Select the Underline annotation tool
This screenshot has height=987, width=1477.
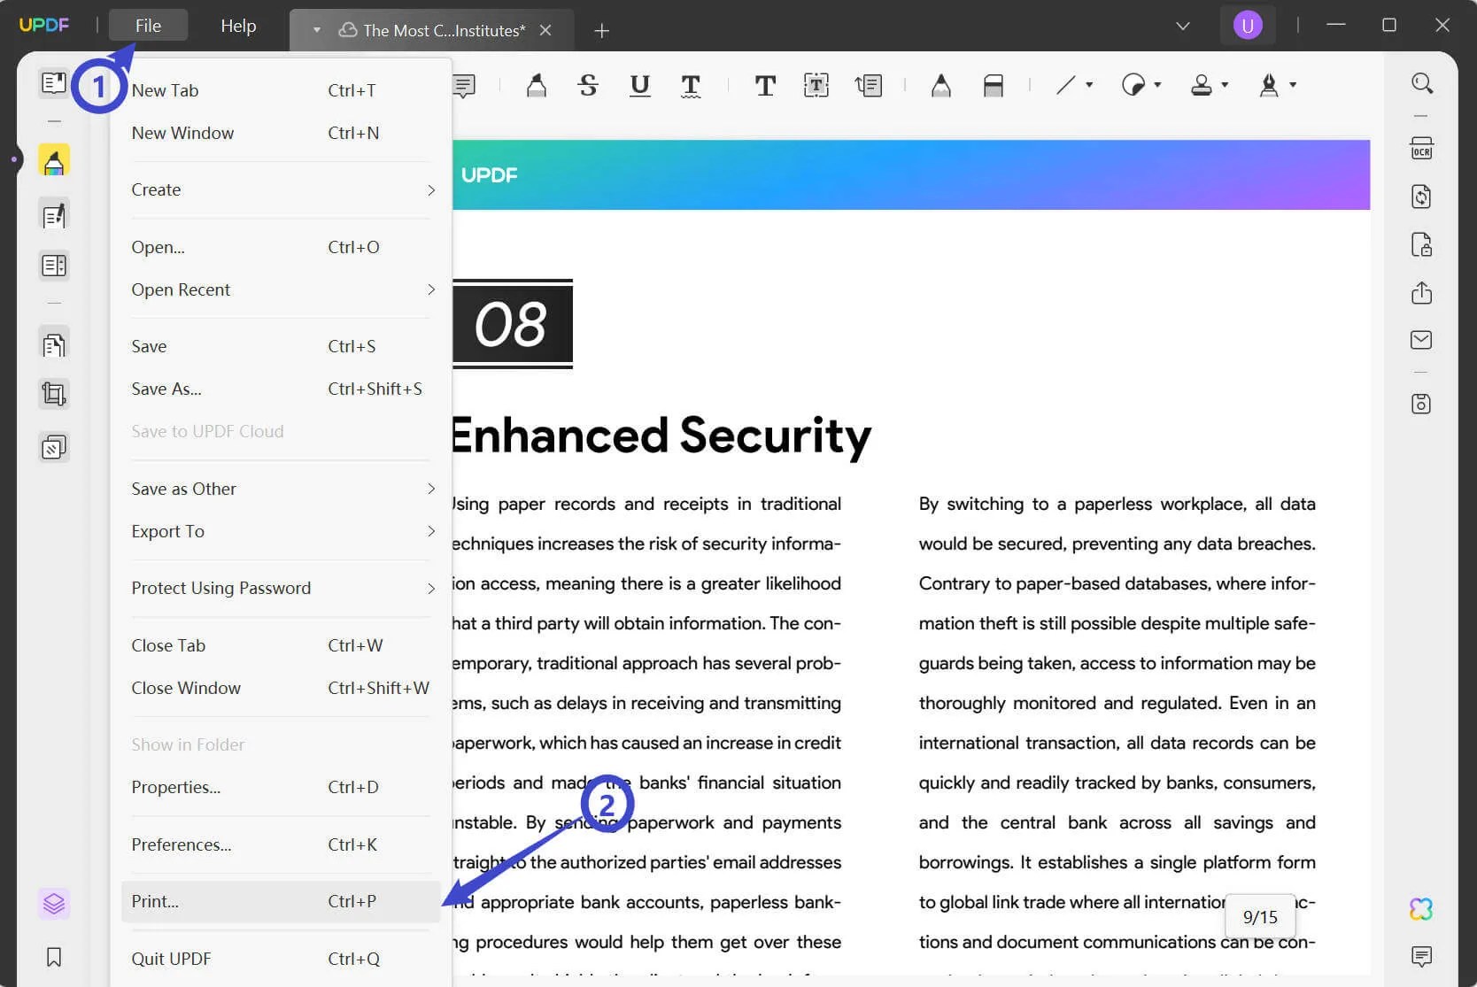coord(639,85)
